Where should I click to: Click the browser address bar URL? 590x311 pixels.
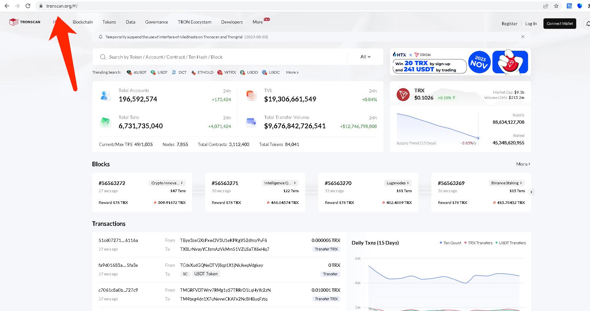coord(62,6)
